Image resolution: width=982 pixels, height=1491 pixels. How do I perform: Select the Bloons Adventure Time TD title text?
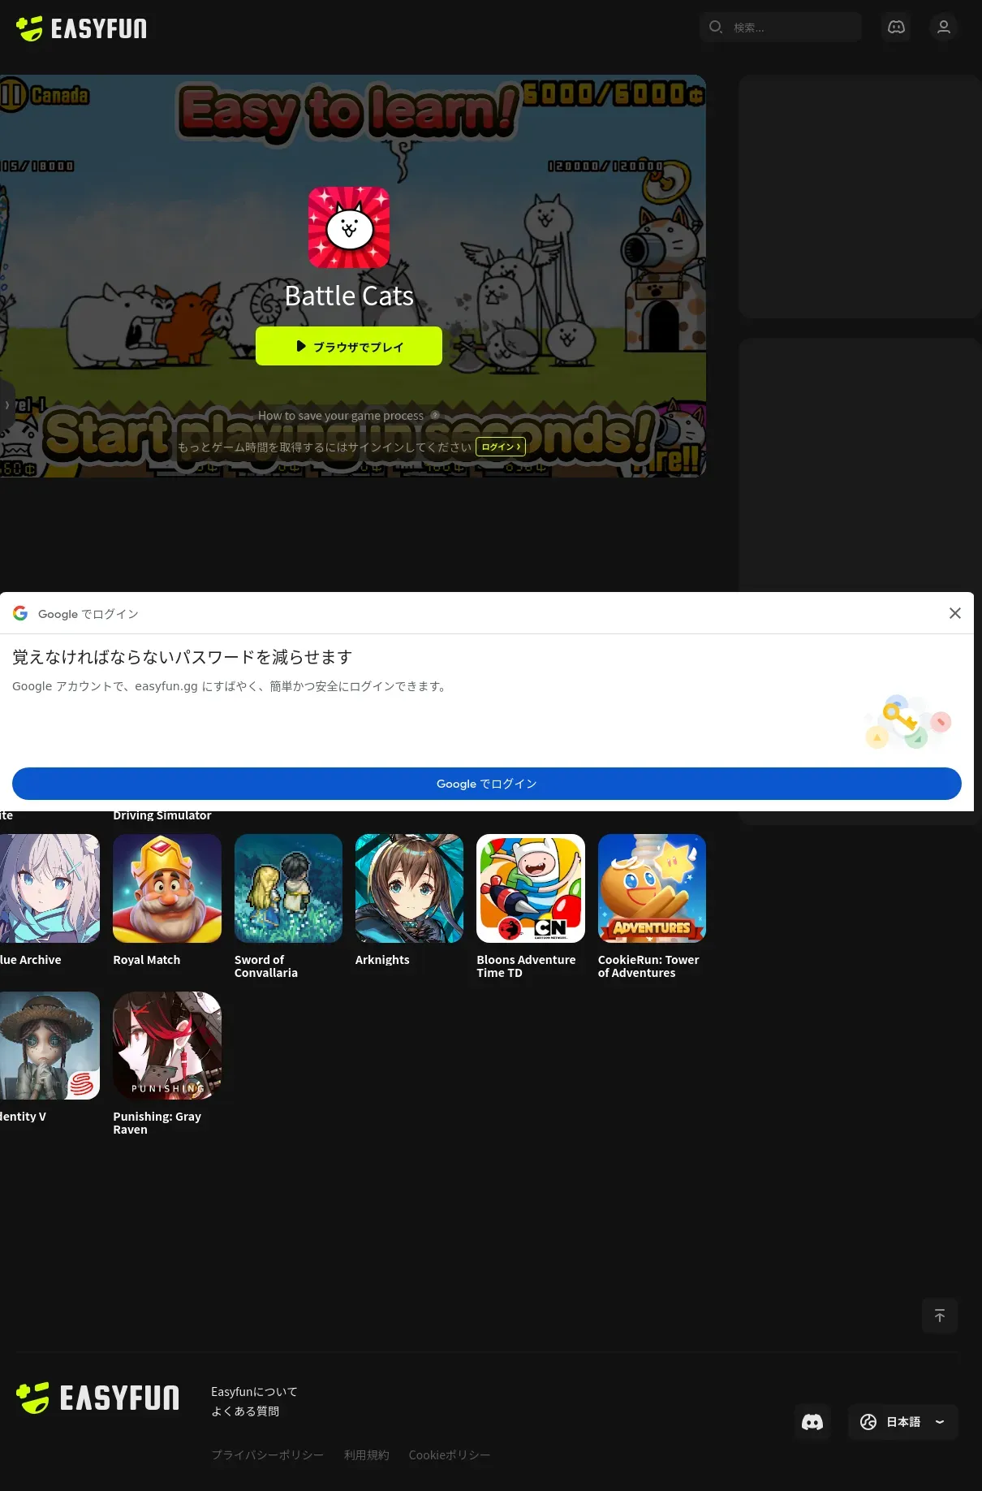coord(526,966)
